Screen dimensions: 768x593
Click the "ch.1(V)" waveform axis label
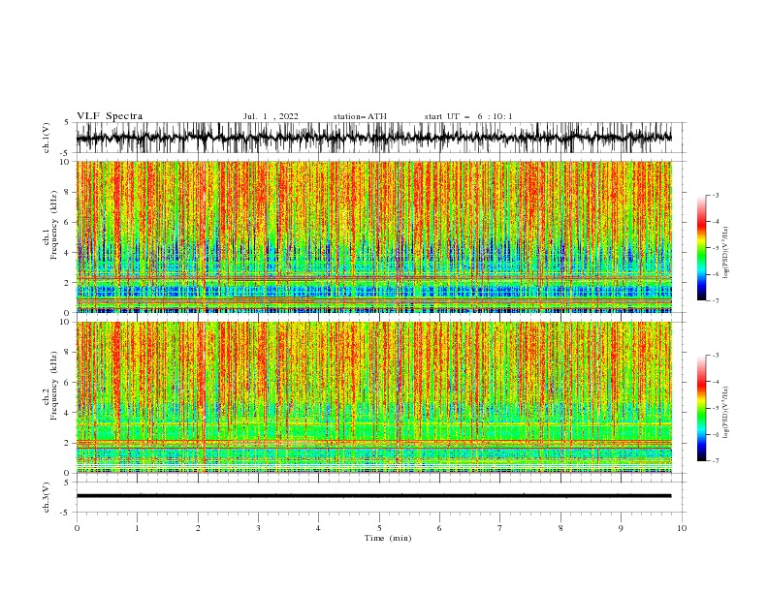(47, 138)
